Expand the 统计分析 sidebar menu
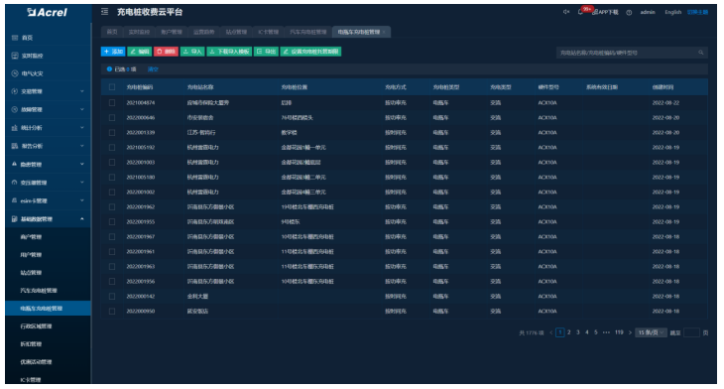The height and width of the screenshot is (389, 724). (x=48, y=127)
